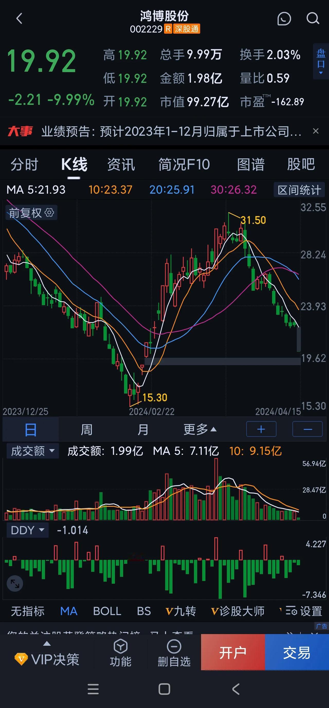Tap the red 开户 button

233,652
